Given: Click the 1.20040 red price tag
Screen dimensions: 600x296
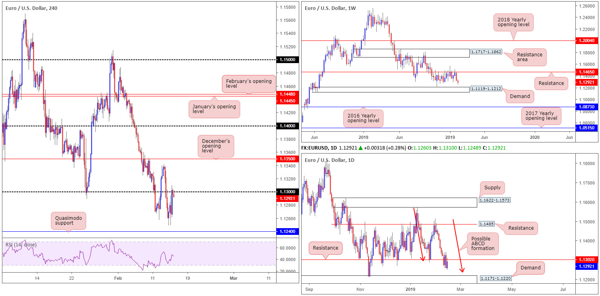Looking at the screenshot, I should click(x=587, y=41).
